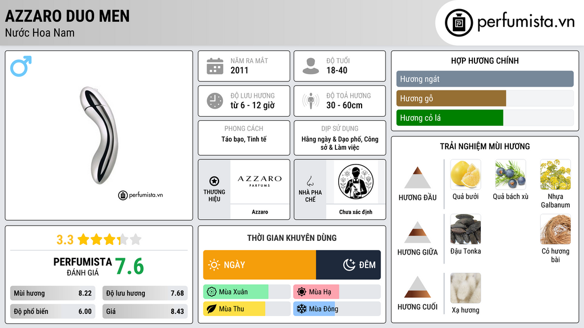Click the dark Đêm nighttime segment
Image resolution: width=584 pixels, height=328 pixels.
tap(348, 265)
